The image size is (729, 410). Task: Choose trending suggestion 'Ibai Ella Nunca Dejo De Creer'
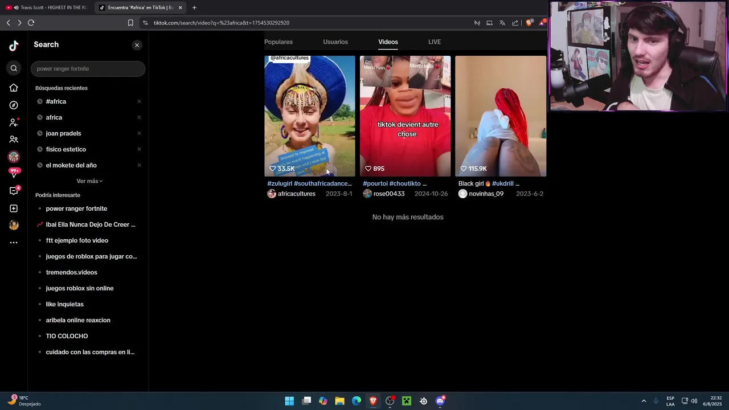(90, 224)
